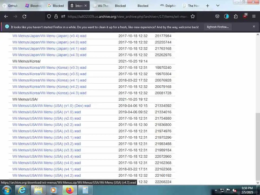Open the uBlock extension badge icon

click(245, 16)
